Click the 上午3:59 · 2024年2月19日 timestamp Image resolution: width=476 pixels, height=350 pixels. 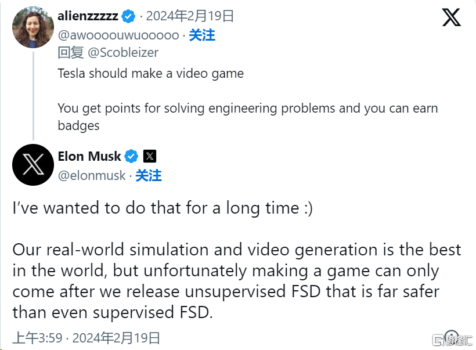tap(86, 338)
